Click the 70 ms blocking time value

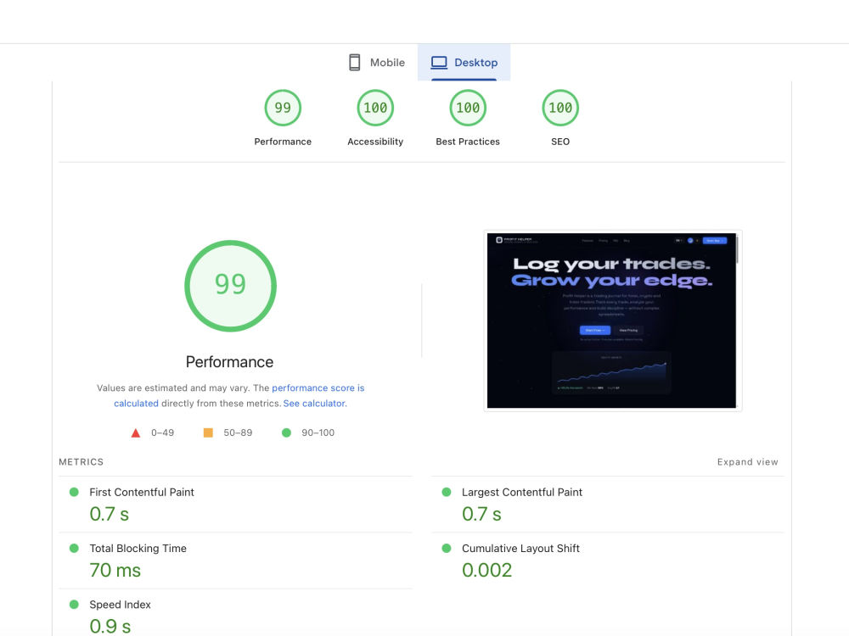click(115, 570)
